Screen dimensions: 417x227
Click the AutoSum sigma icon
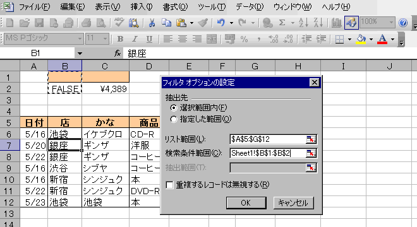[282, 23]
